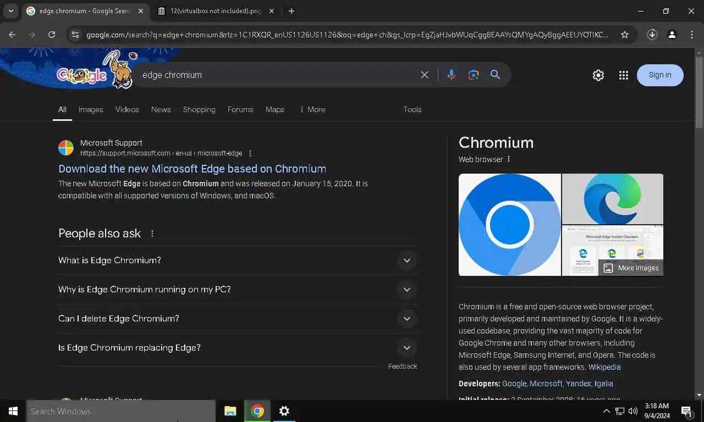Screen dimensions: 704x422
Task: Click the Feedback link
Action: pyautogui.click(x=403, y=367)
